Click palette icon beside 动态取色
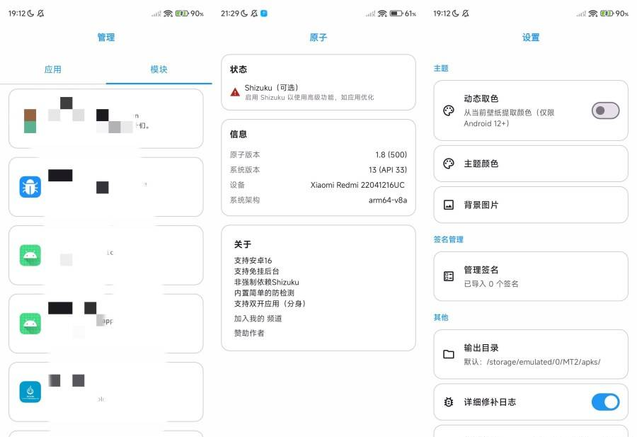Image resolution: width=637 pixels, height=437 pixels. coord(448,110)
